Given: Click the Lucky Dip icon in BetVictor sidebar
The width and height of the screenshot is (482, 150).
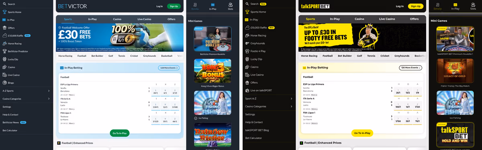Looking at the screenshot, I should (4, 59).
